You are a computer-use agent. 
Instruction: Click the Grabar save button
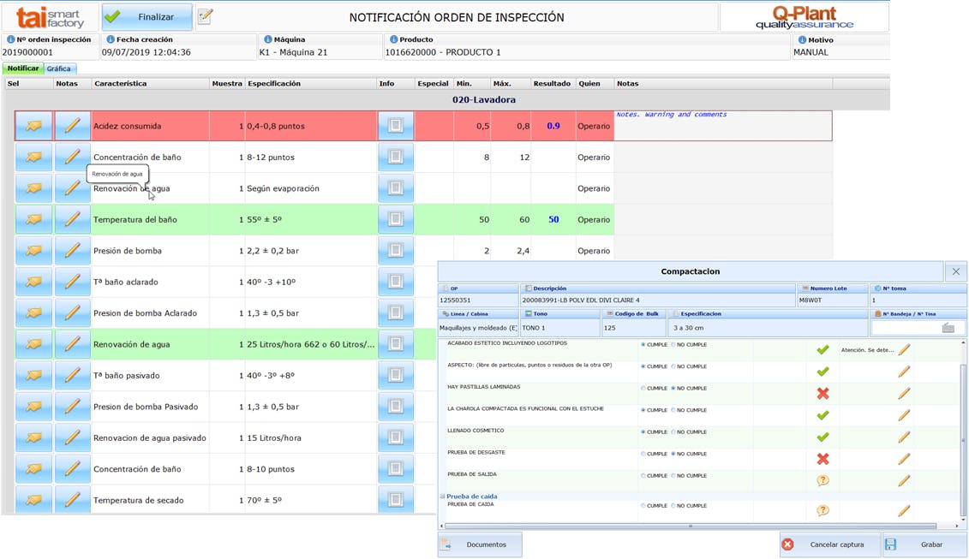coord(924,544)
